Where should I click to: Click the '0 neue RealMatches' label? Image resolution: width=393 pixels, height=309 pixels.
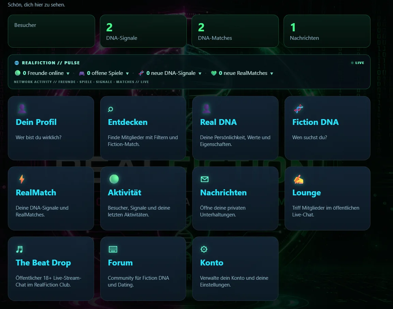(x=243, y=73)
